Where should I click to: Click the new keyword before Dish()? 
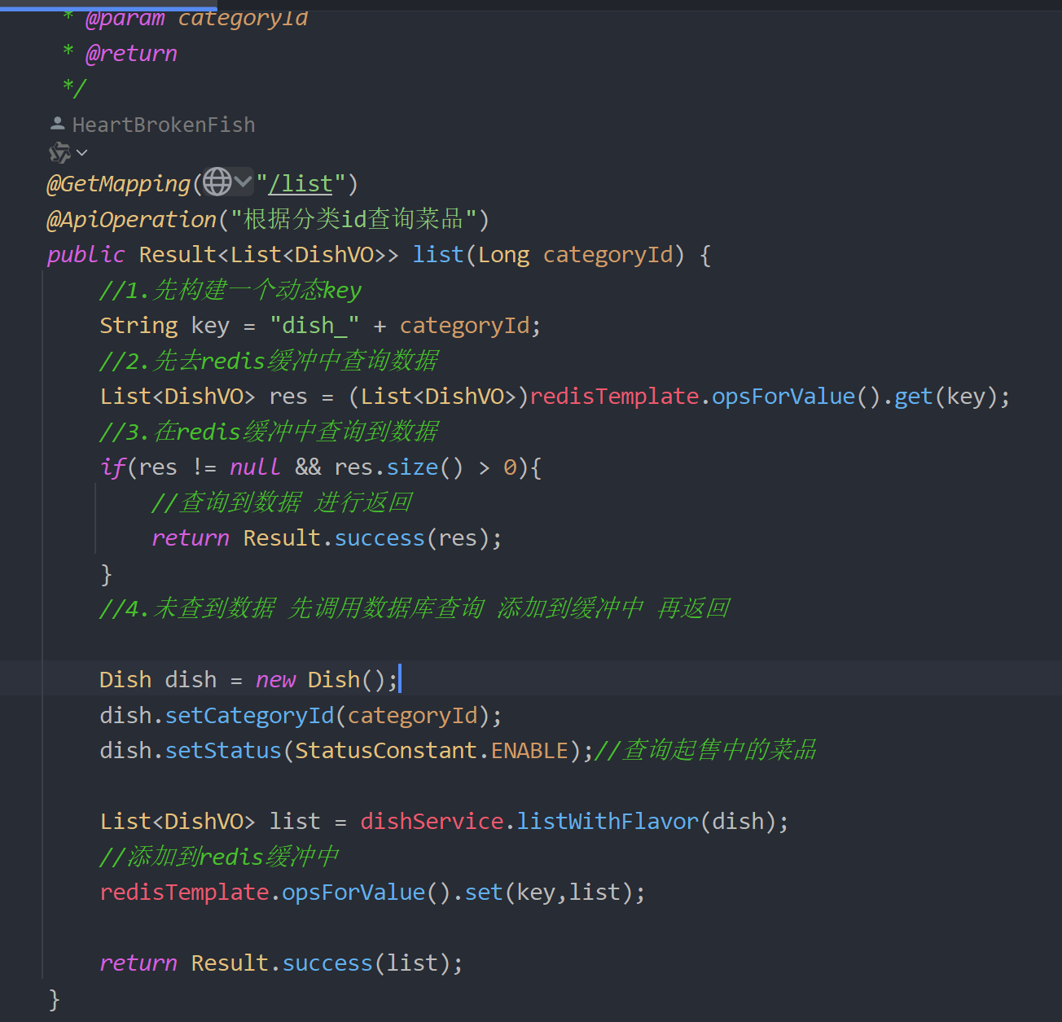click(x=275, y=680)
